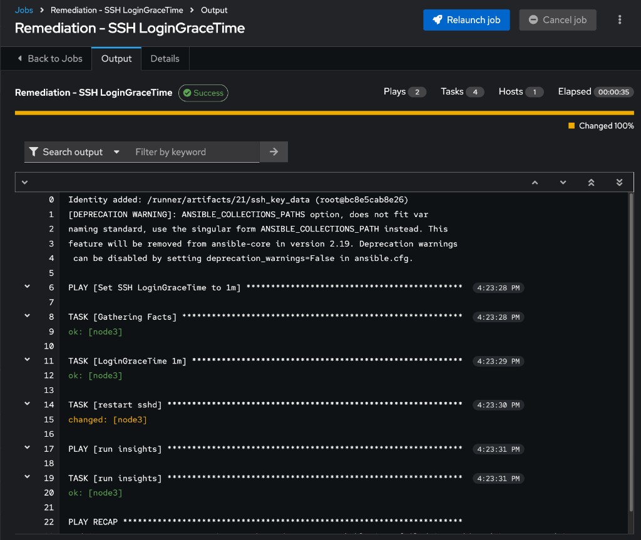Click the yellow changed progress bar
Image resolution: width=641 pixels, height=540 pixels.
coord(324,113)
